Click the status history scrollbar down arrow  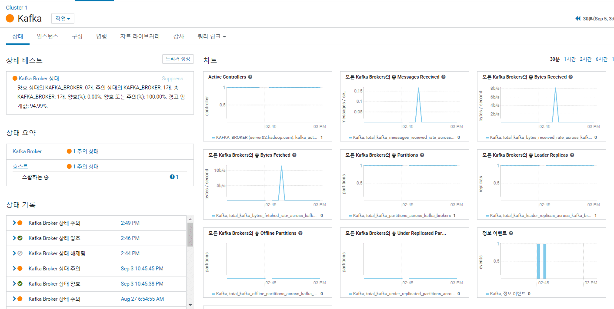(190, 306)
